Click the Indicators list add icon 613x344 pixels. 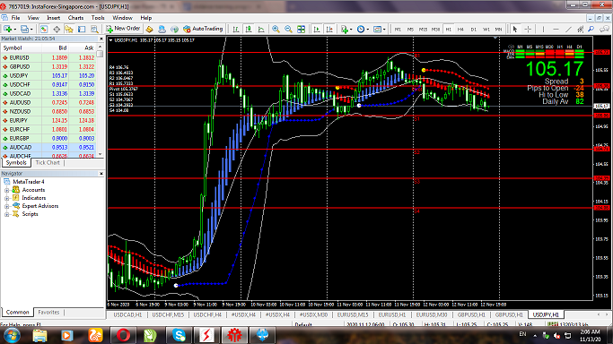(344, 29)
